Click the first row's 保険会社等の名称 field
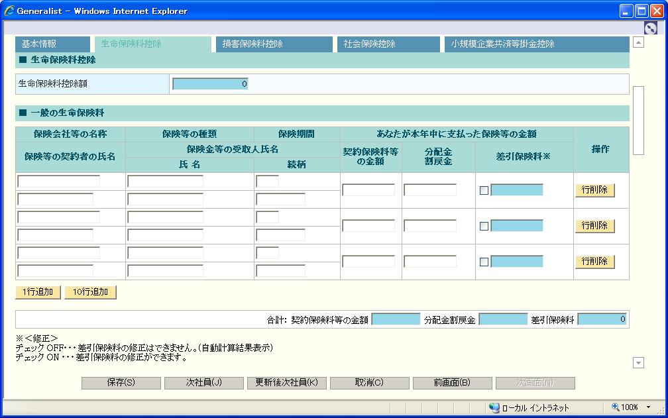668x418 pixels. pos(58,182)
